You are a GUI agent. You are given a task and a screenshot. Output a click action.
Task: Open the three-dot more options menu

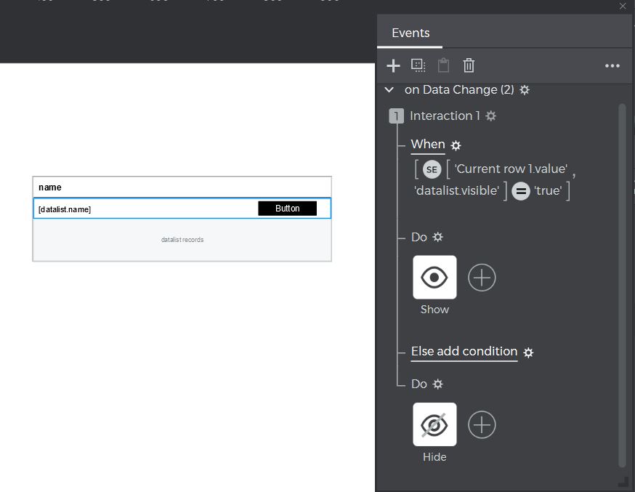(612, 66)
